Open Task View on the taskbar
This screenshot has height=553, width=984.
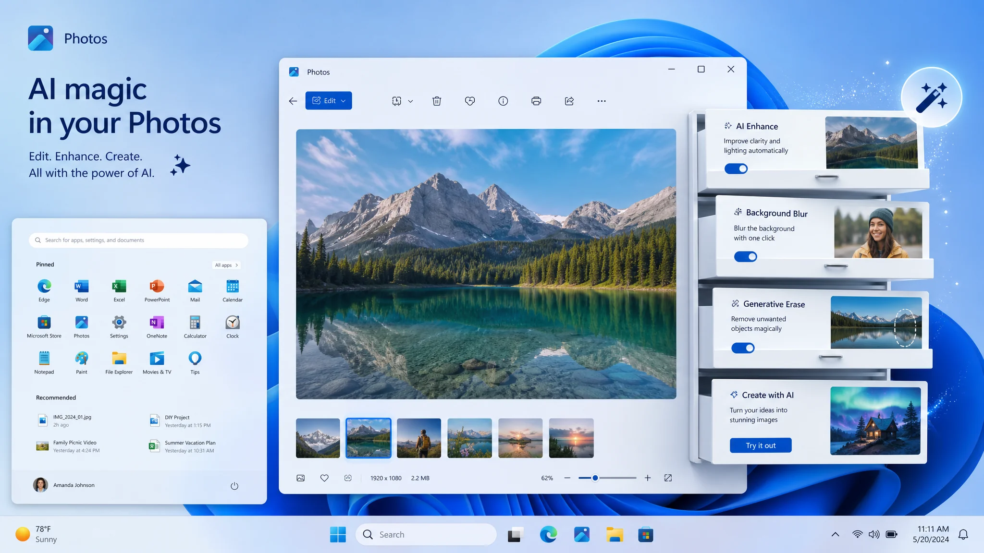point(516,534)
